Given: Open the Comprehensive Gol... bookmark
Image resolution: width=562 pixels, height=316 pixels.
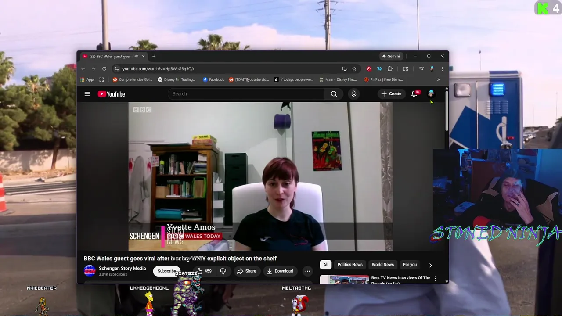Looking at the screenshot, I should click(x=132, y=79).
